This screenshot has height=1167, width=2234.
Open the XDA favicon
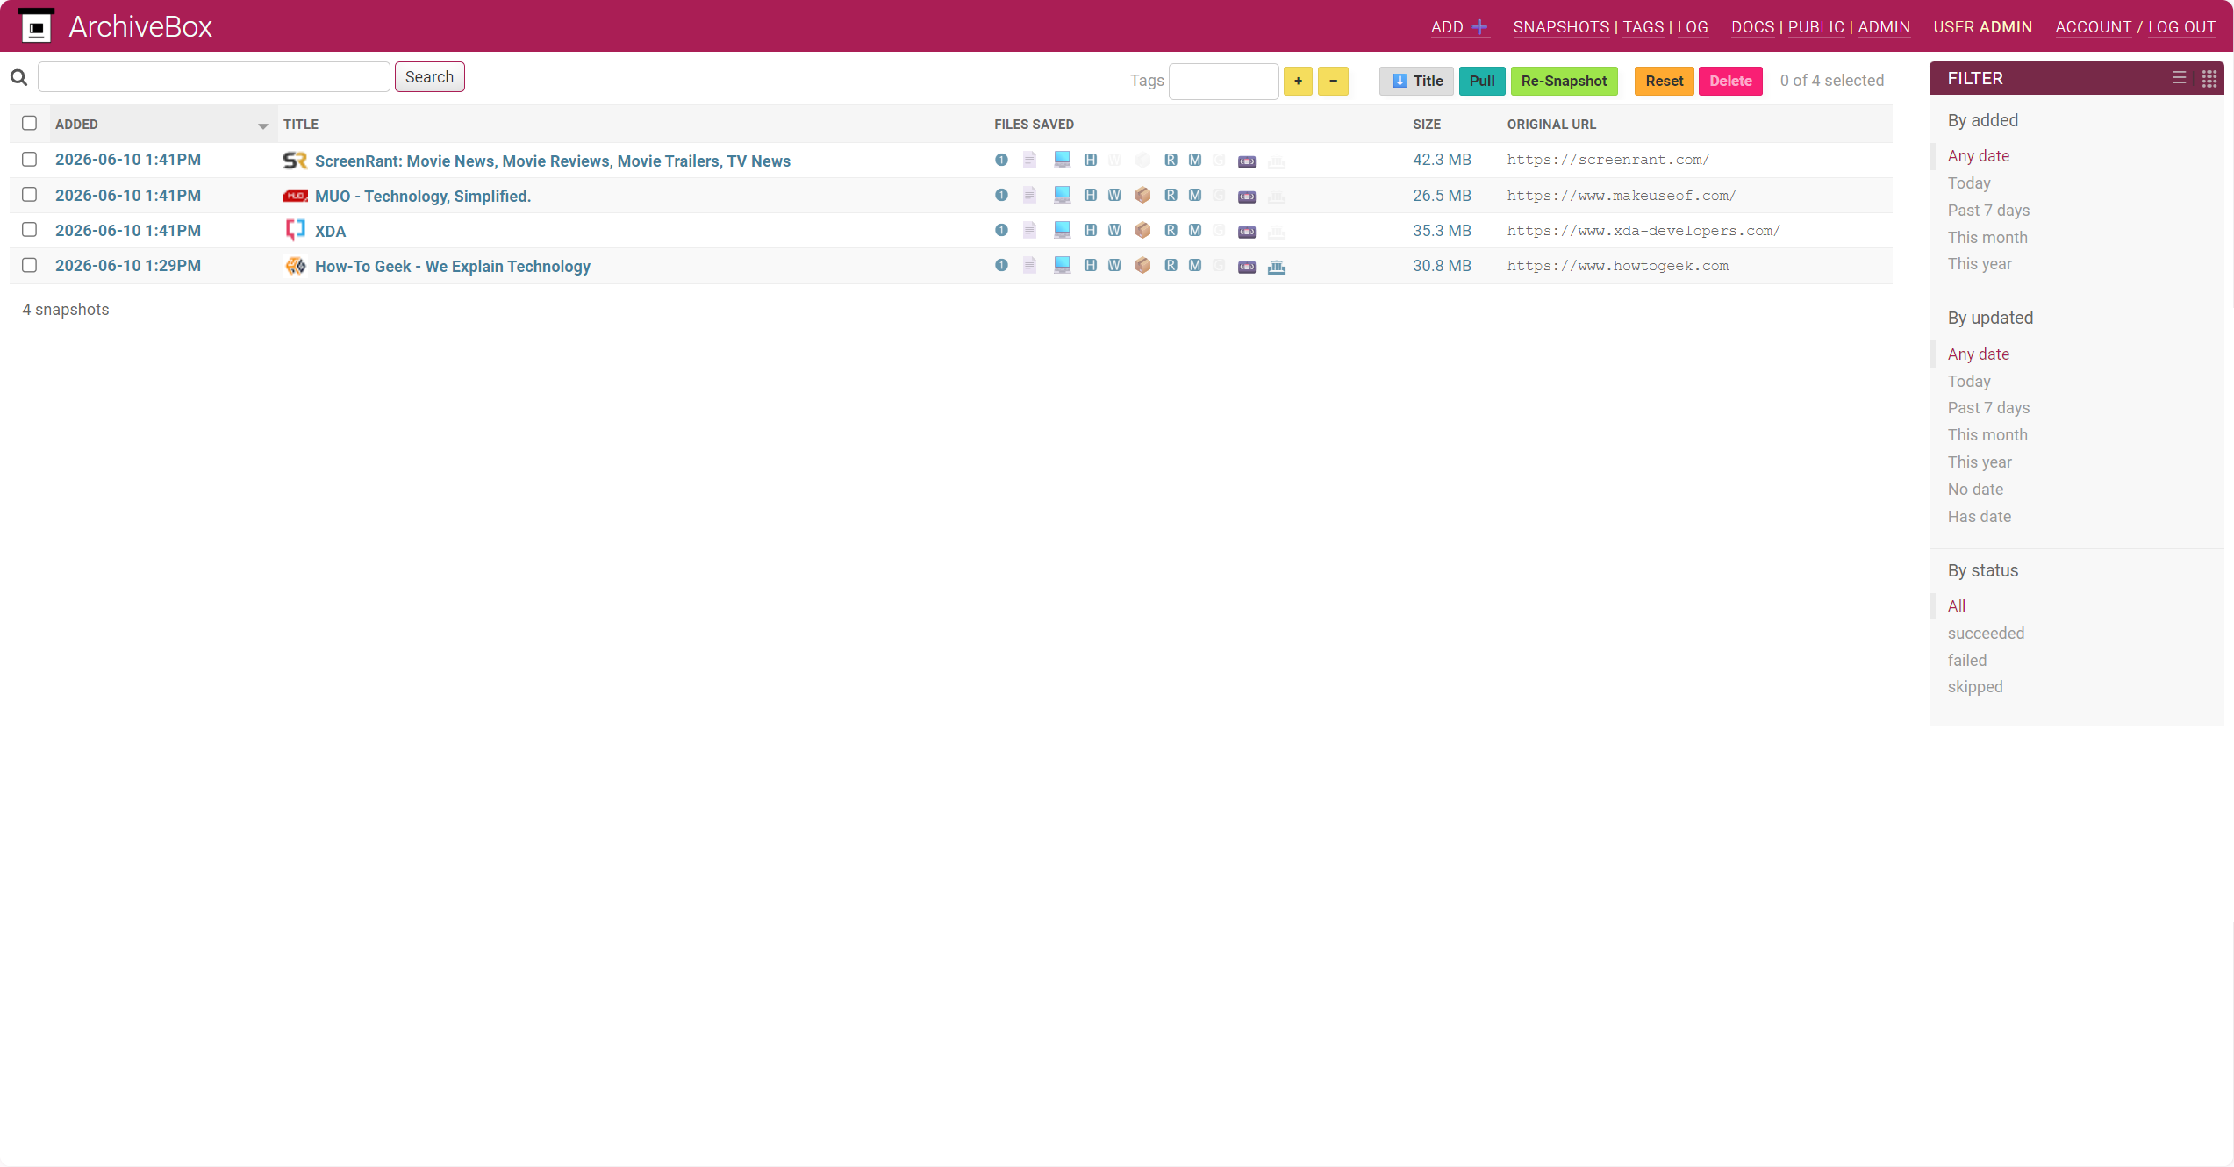[x=295, y=230]
